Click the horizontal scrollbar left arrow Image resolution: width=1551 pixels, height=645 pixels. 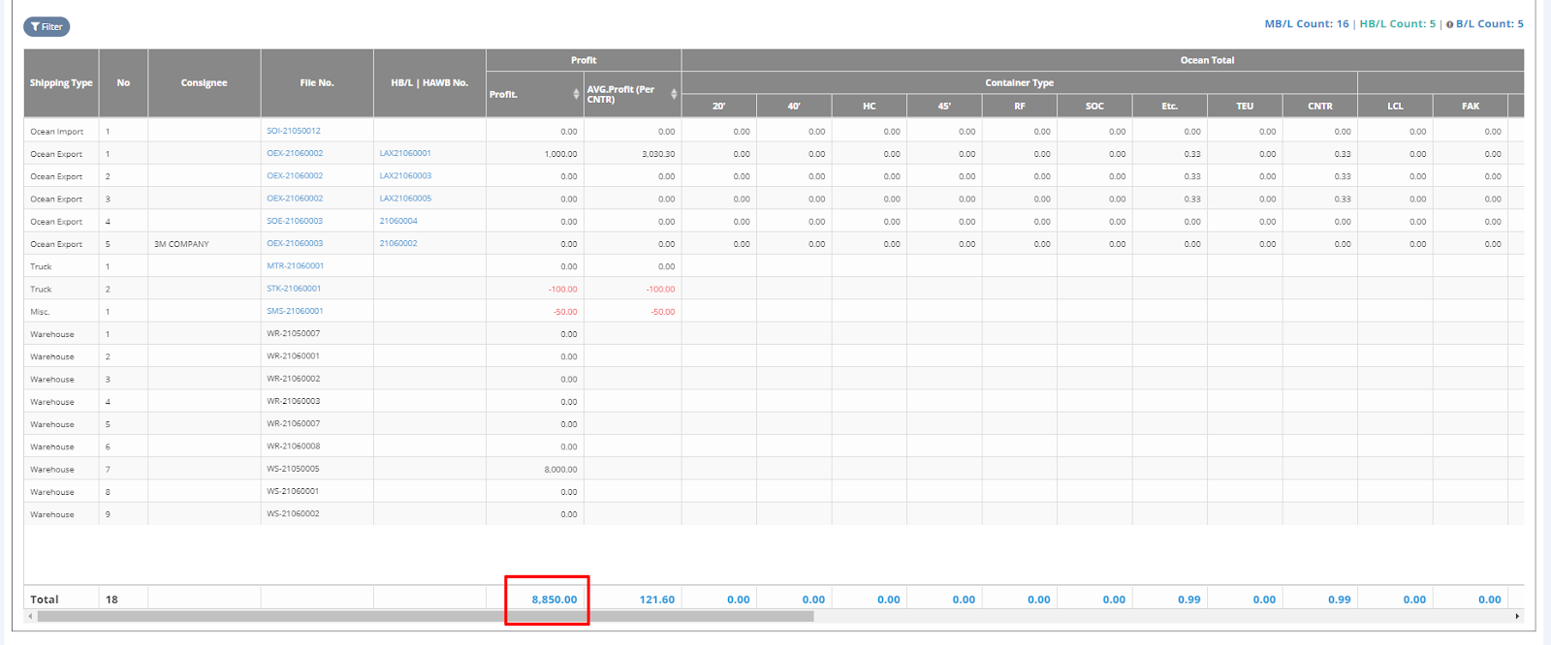coord(30,616)
